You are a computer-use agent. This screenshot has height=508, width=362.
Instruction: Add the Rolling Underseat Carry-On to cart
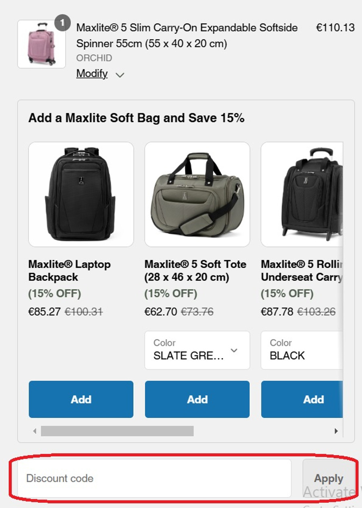(302, 399)
